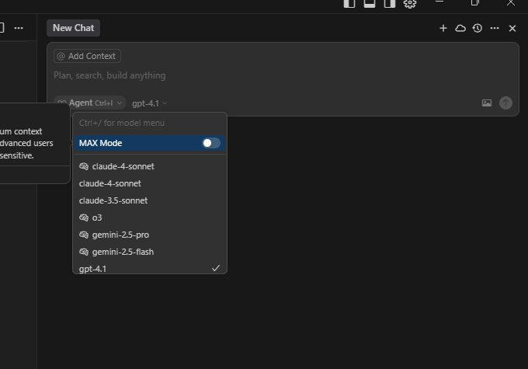Pick gemini-2.5-pro from model list
Screen dimensions: 528x369
(150, 235)
